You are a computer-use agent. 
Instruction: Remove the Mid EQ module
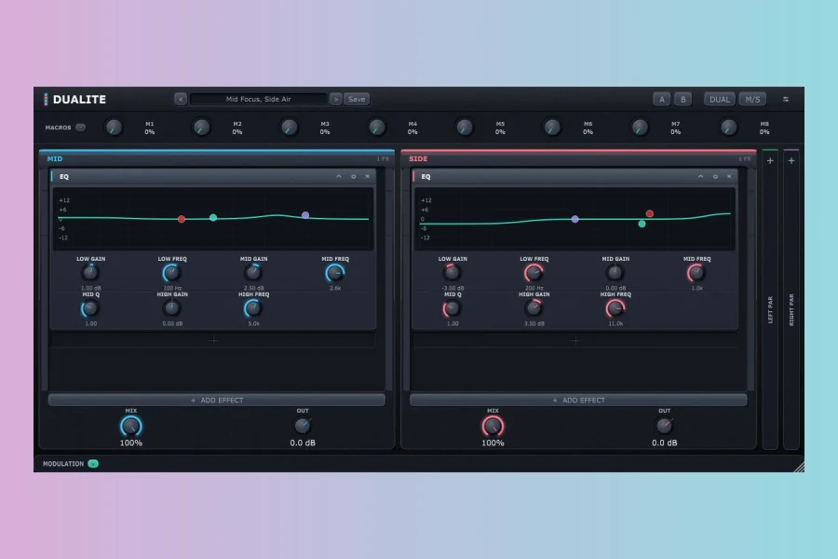click(367, 176)
